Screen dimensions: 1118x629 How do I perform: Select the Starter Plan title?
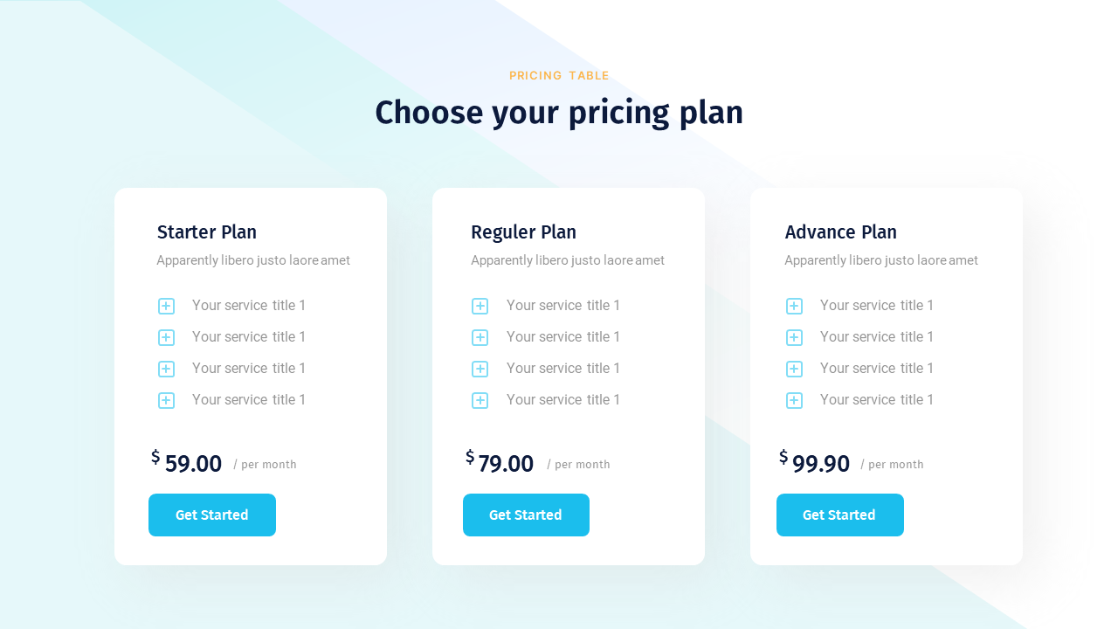(207, 232)
